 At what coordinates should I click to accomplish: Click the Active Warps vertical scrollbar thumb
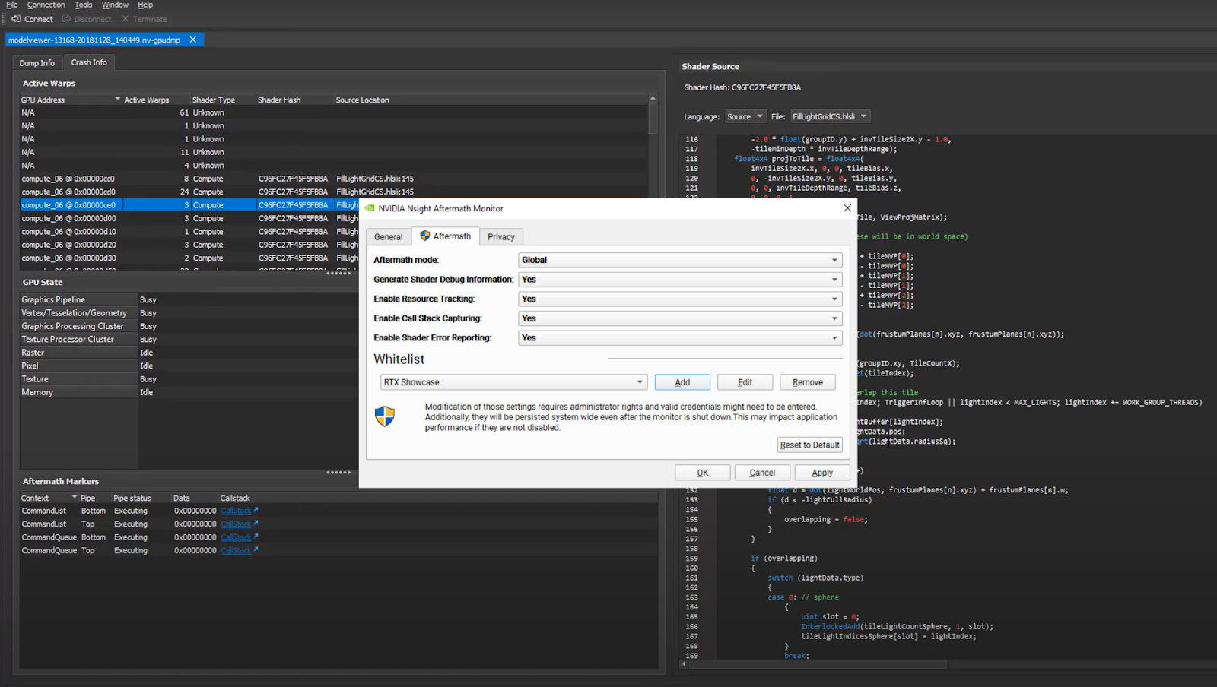(653, 119)
